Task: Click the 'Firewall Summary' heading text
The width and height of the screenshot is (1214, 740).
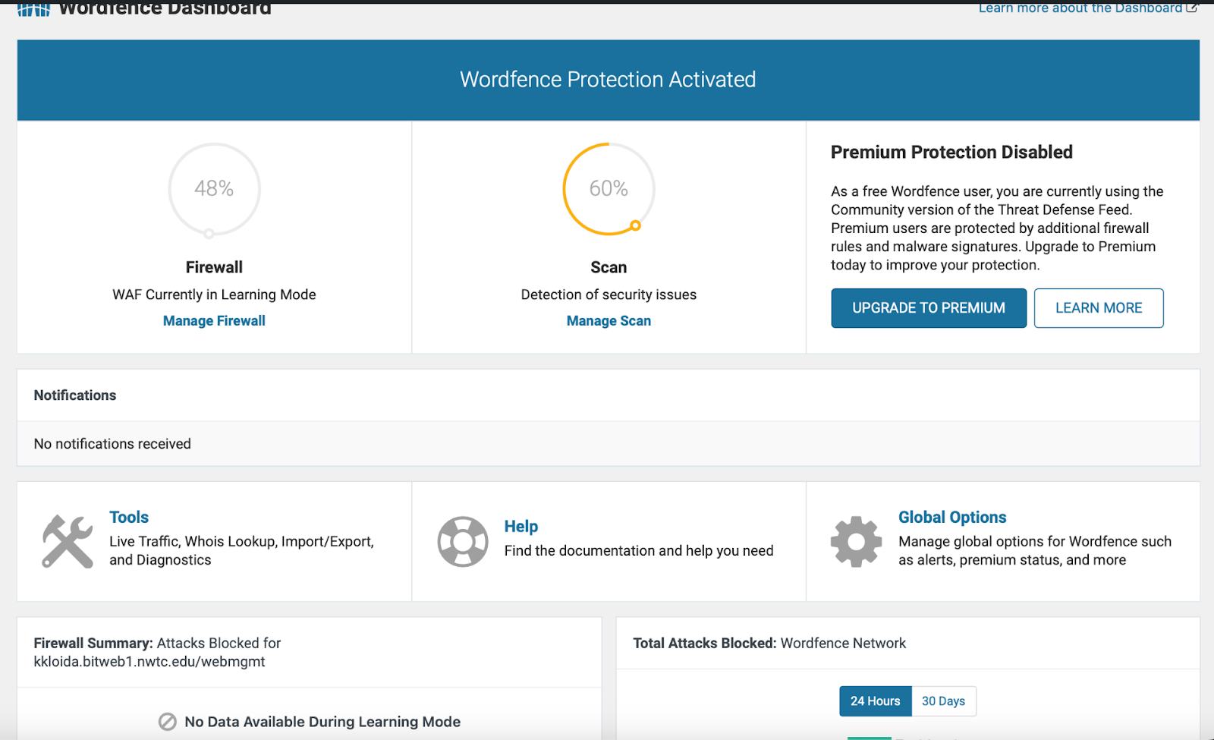Action: 93,644
